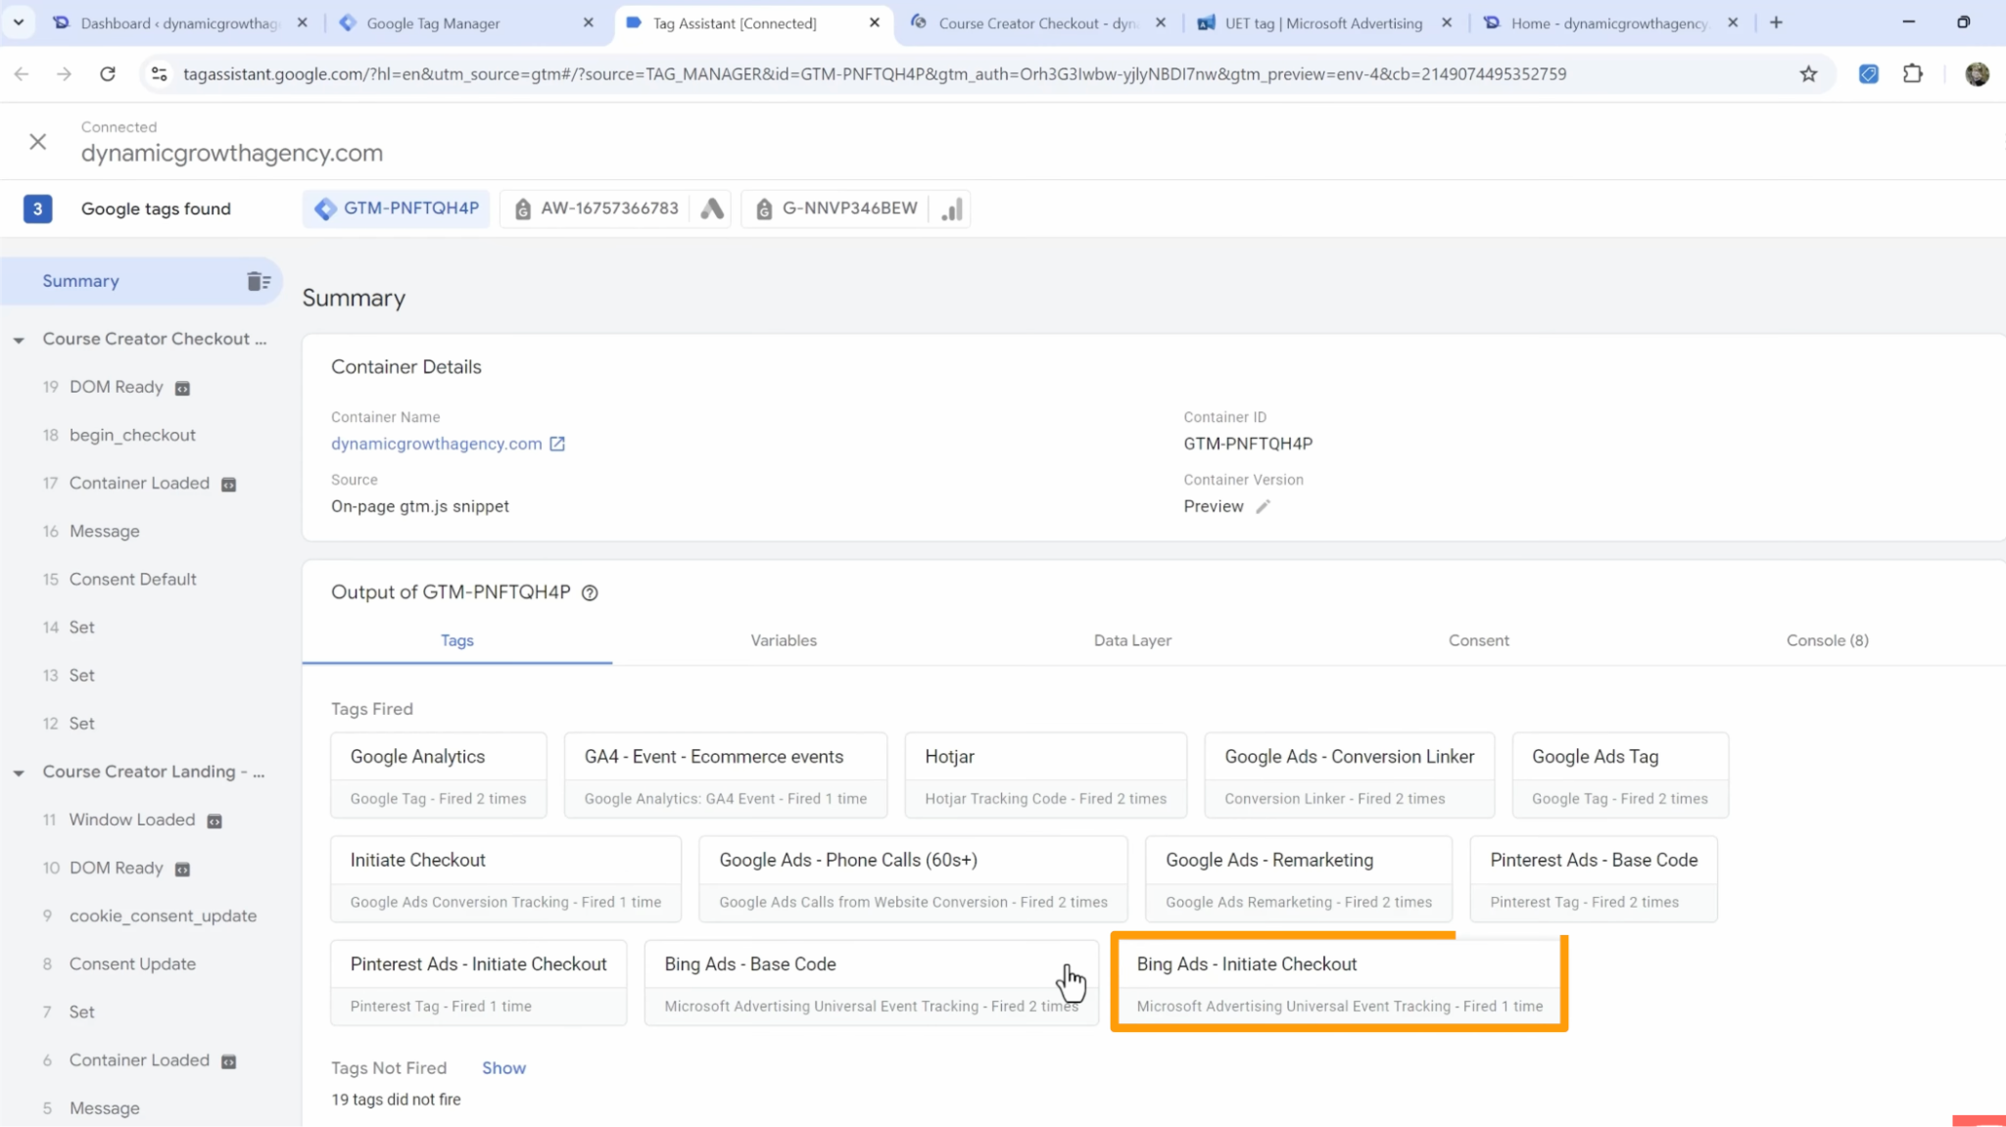Select event 14 Set
The width and height of the screenshot is (2006, 1127).
coord(81,627)
